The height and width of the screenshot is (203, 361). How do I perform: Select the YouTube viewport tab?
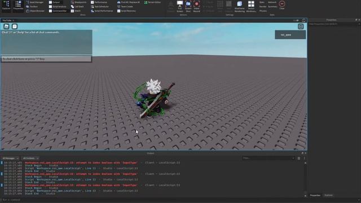coord(7,20)
